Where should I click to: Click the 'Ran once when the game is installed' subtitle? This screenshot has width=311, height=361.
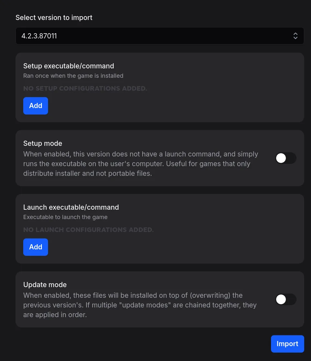(x=73, y=75)
